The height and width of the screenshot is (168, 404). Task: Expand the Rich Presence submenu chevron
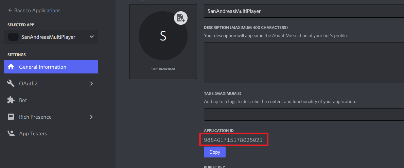91,117
